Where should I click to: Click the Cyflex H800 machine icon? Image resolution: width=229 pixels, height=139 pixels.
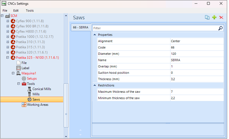pos(13,32)
